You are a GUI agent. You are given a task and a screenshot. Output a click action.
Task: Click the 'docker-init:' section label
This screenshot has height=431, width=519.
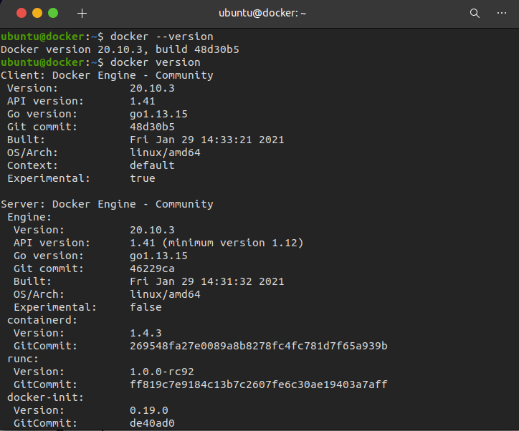(x=45, y=397)
